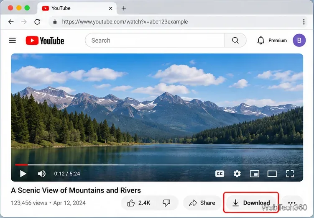Dislike the video
Viewport: 314px width, 218px height.
pos(166,203)
